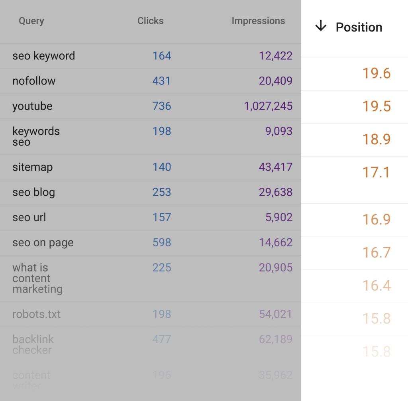
Task: Open the 'seo keyword' query row
Action: coord(43,56)
